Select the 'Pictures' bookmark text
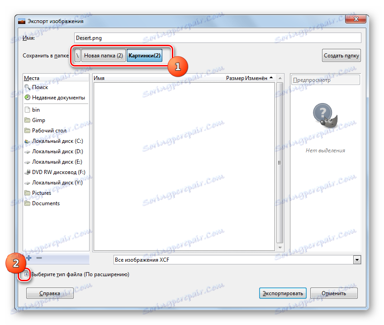 click(x=42, y=193)
